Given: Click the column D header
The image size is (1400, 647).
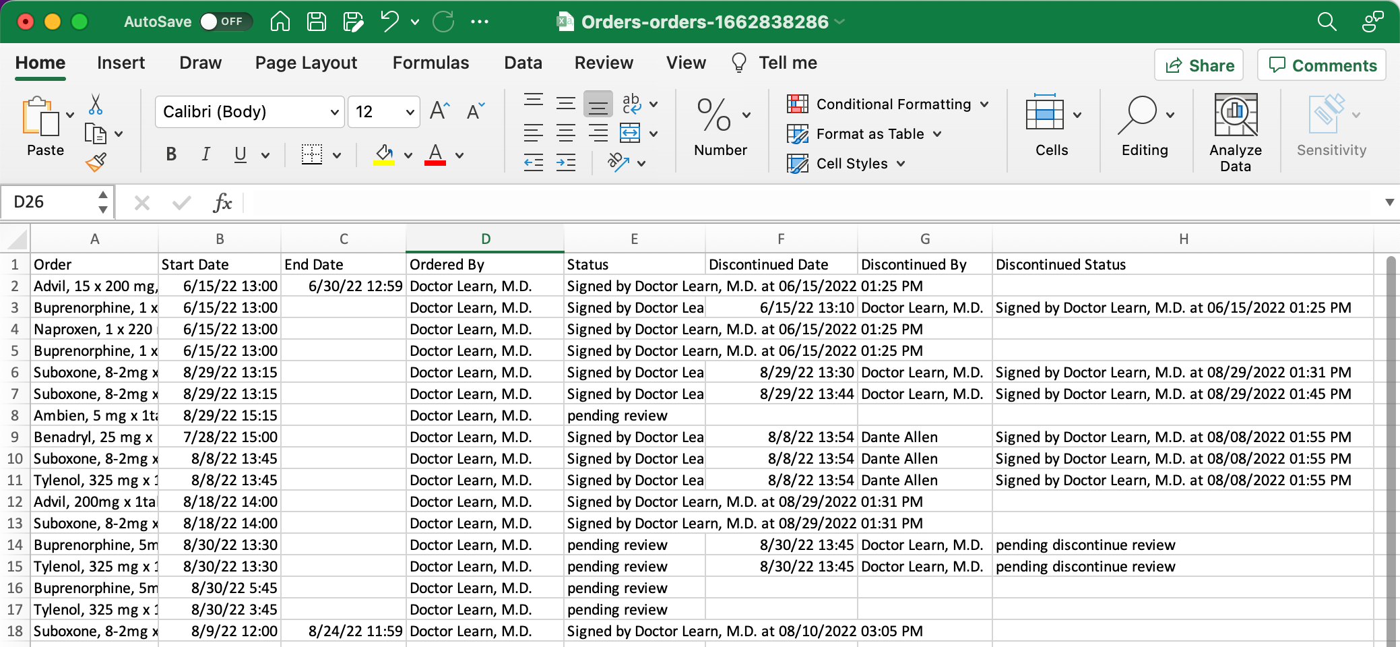Looking at the screenshot, I should (x=485, y=239).
